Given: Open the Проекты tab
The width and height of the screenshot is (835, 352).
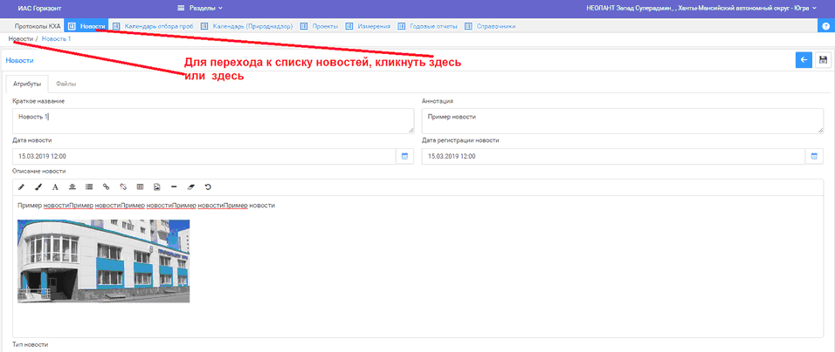Looking at the screenshot, I should (319, 26).
